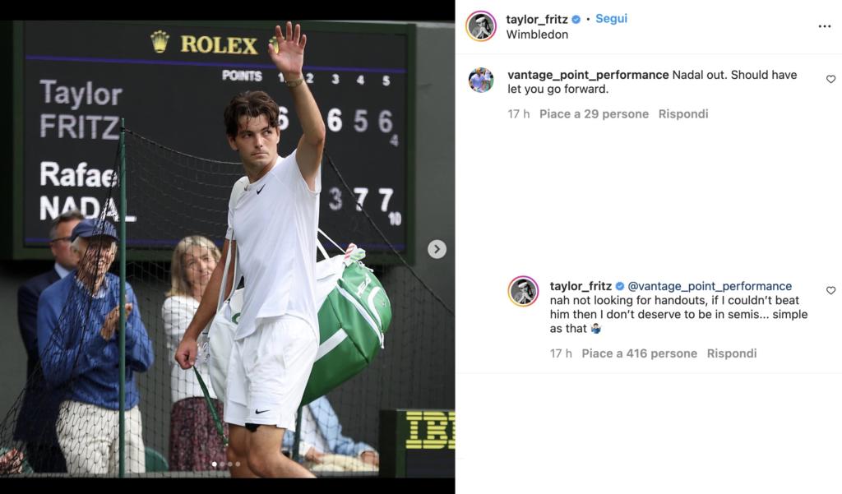Like taylor_fritz's reply with the heart icon
Viewport: 842px width, 494px height.
pos(830,290)
